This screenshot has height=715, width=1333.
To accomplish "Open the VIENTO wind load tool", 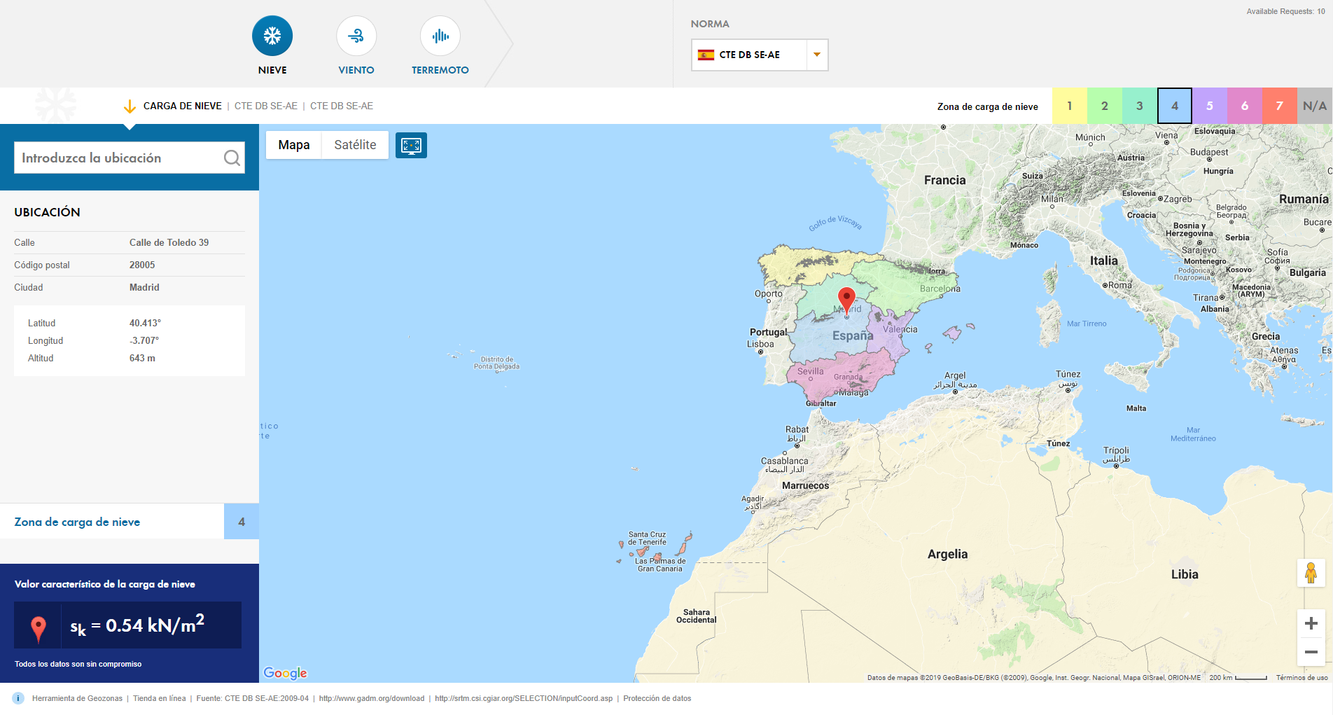I will click(356, 35).
